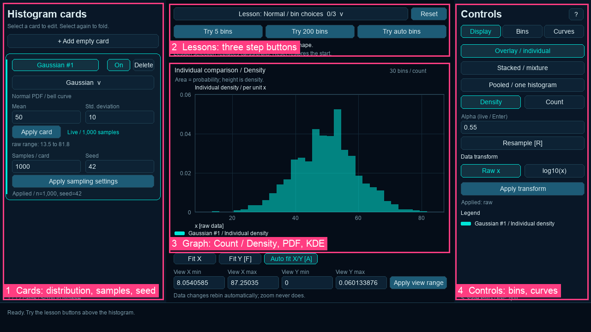Image resolution: width=591 pixels, height=332 pixels.
Task: Click the Resample [R] button
Action: [x=523, y=143]
